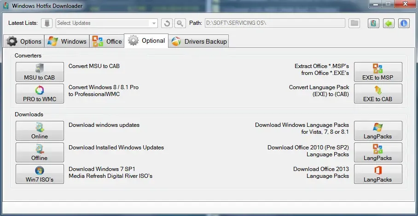Click the Path text field
Viewport: 418px width, 216px height.
click(x=274, y=23)
